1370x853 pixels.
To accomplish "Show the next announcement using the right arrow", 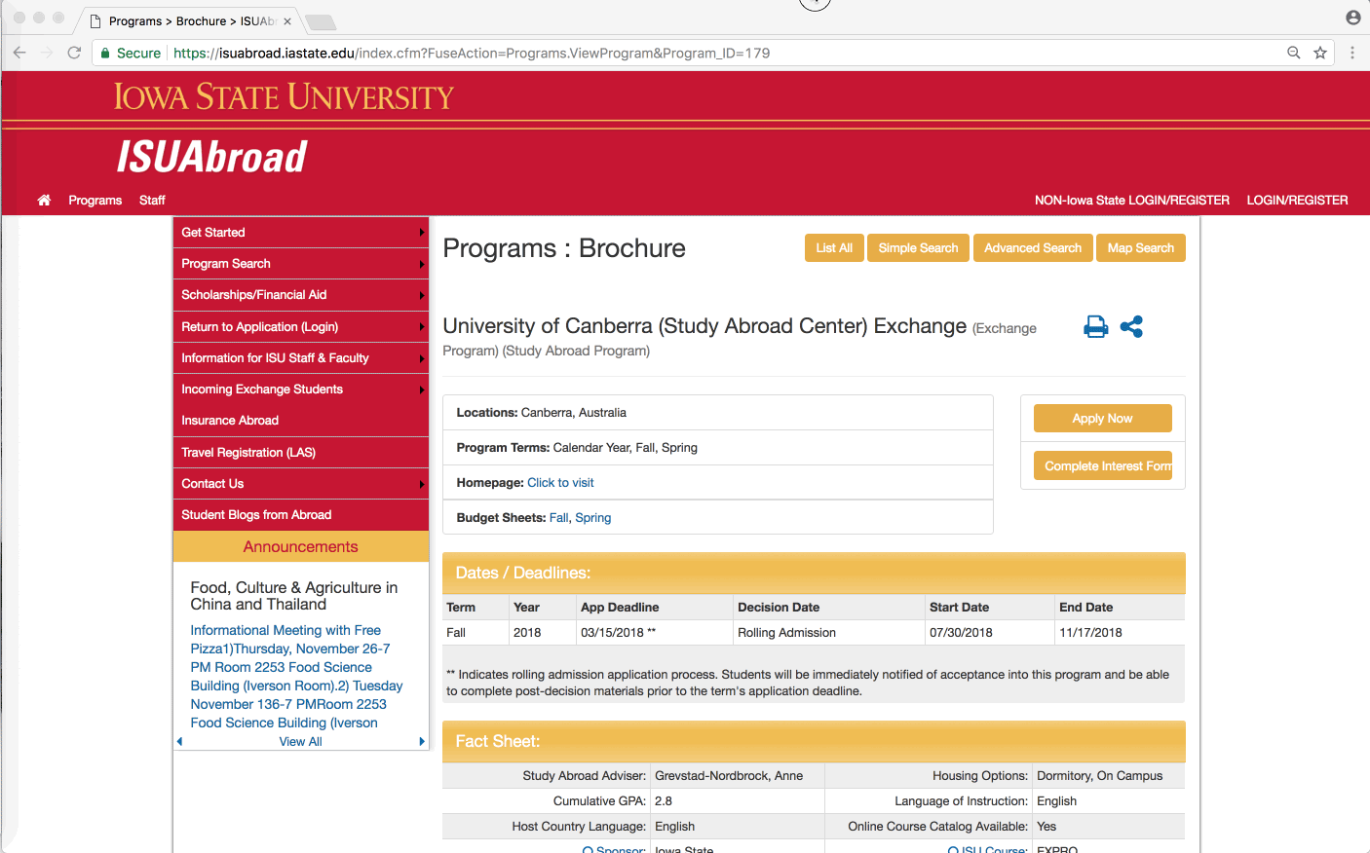I will tap(422, 742).
